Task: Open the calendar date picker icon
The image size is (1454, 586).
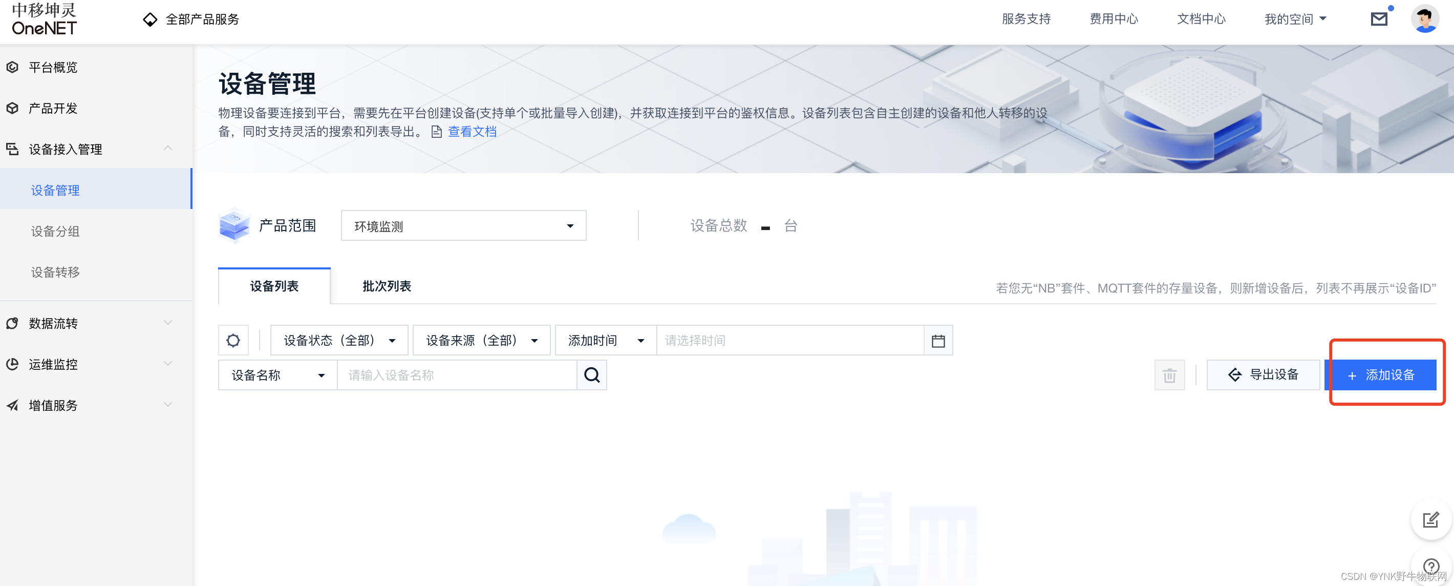Action: click(x=937, y=341)
